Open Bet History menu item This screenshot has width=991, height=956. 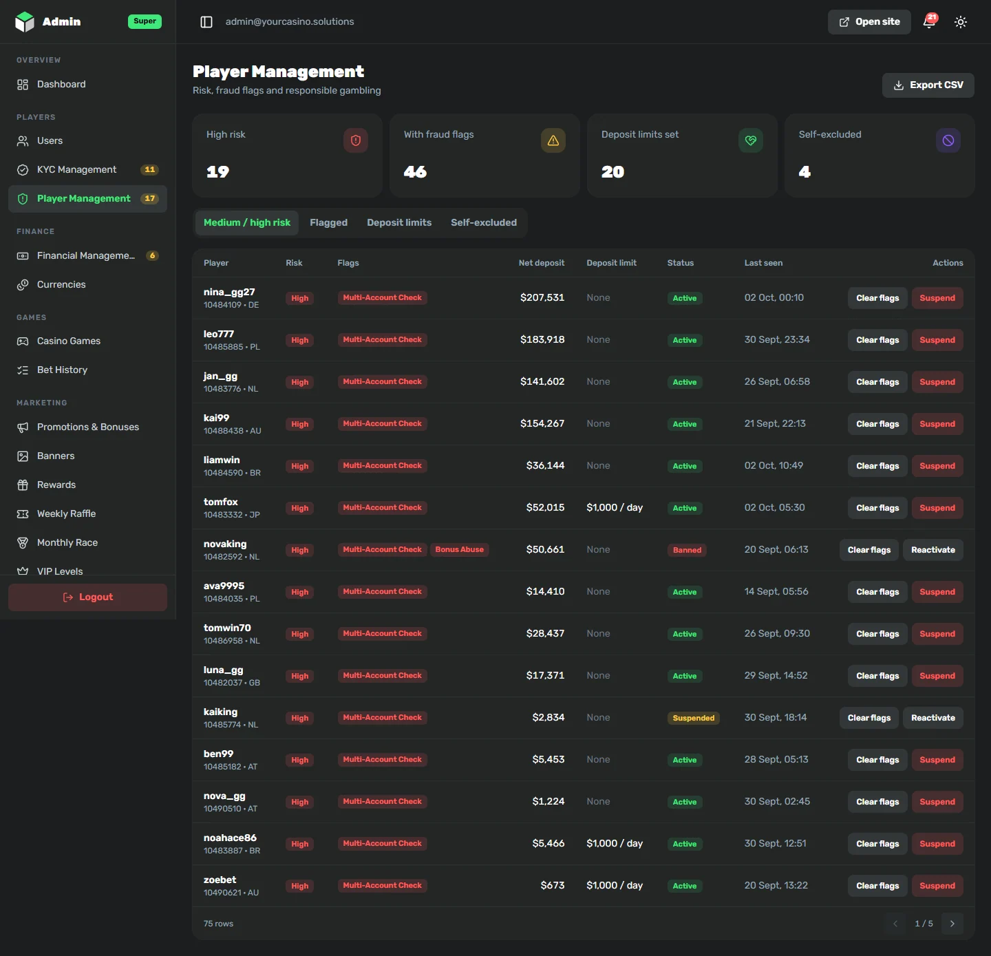tap(88, 370)
